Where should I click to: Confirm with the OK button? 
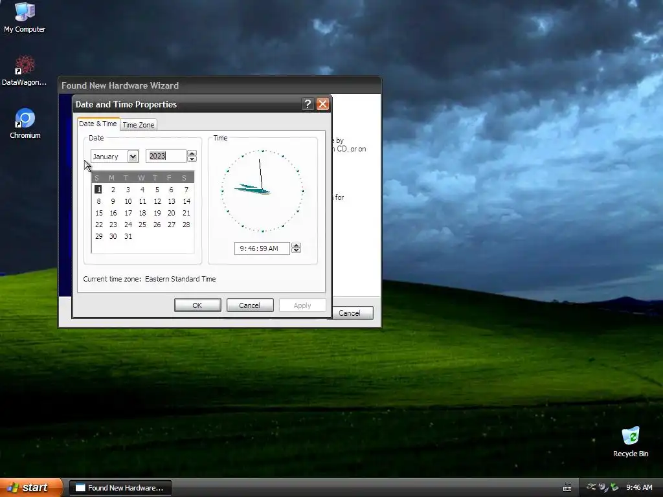[x=197, y=305]
